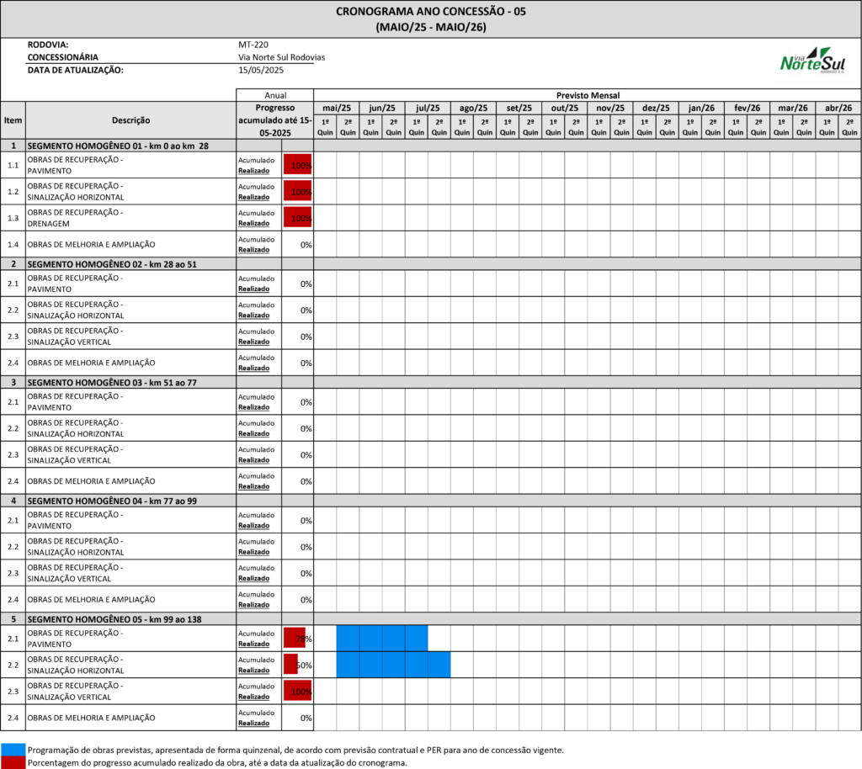Click the red legend swatch for accumulated progress
The width and height of the screenshot is (862, 769).
[x=13, y=762]
